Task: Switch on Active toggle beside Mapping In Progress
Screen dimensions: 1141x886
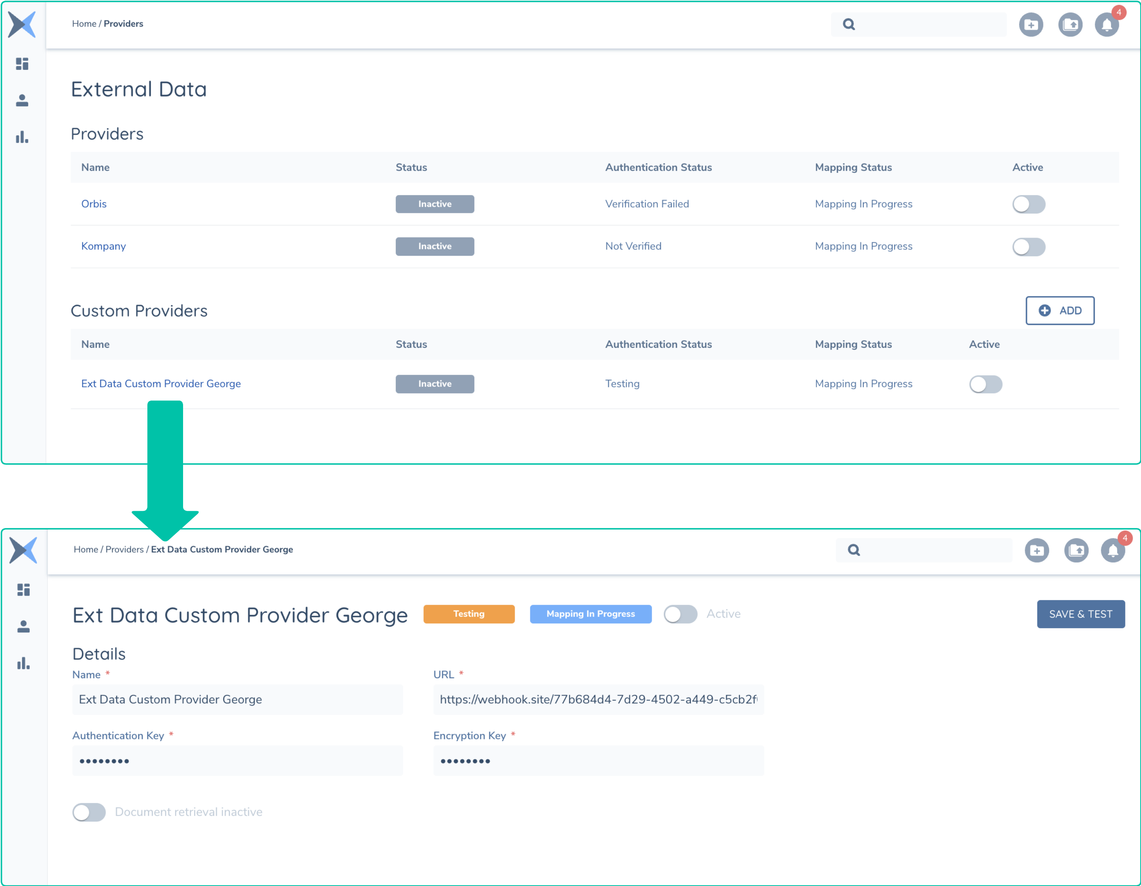Action: (x=680, y=614)
